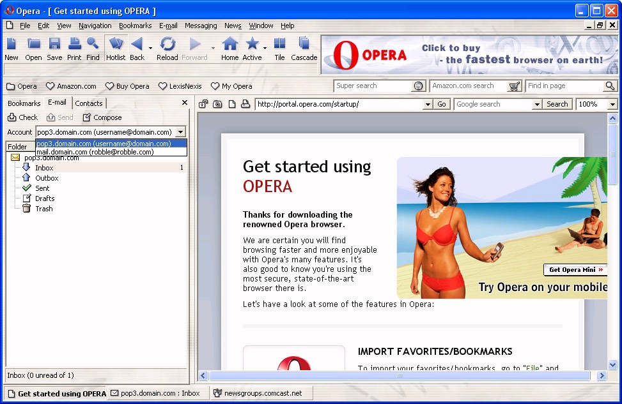Image resolution: width=622 pixels, height=404 pixels.
Task: Open the Hotlist panel icon
Action: tap(116, 44)
